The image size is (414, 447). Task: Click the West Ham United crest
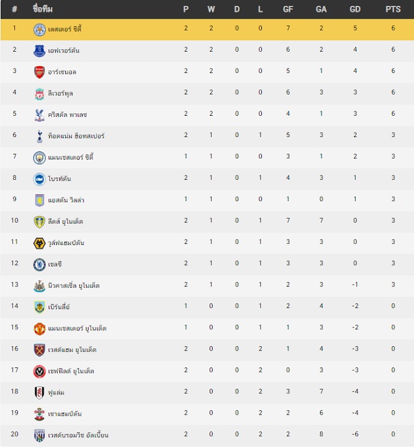[x=39, y=350]
